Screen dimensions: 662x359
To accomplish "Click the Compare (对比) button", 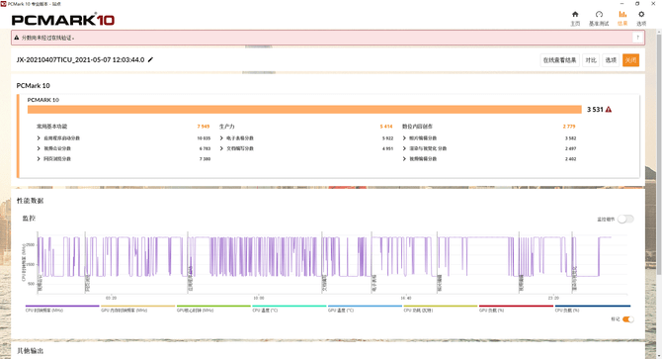I will click(591, 60).
